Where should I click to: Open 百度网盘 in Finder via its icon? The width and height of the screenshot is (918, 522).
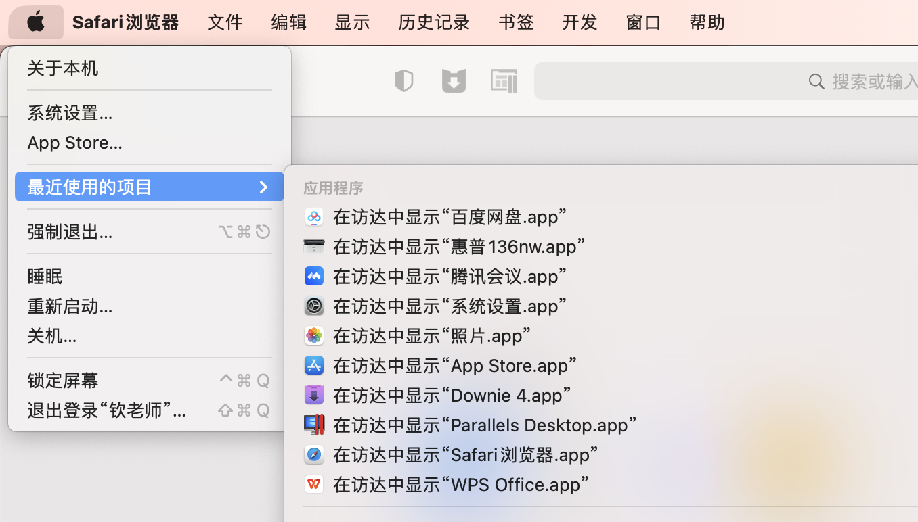pyautogui.click(x=314, y=216)
